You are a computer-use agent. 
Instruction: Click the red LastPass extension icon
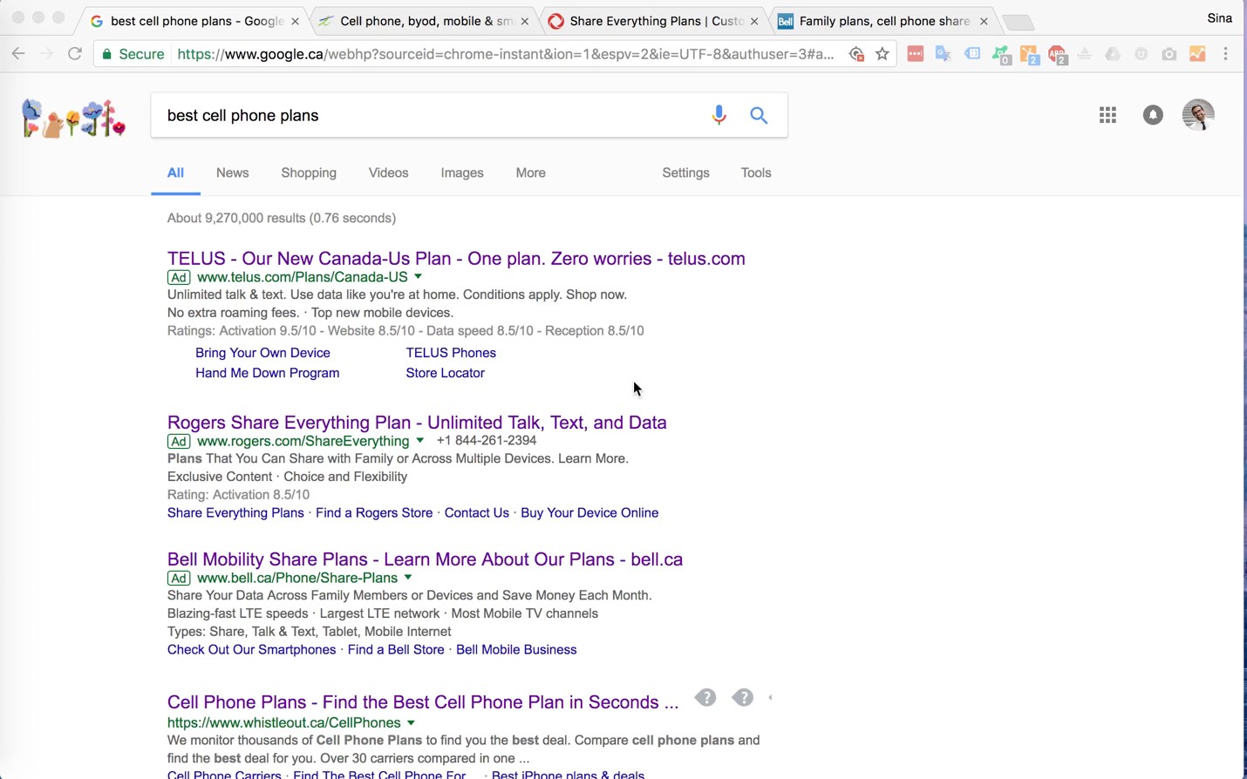tap(915, 54)
